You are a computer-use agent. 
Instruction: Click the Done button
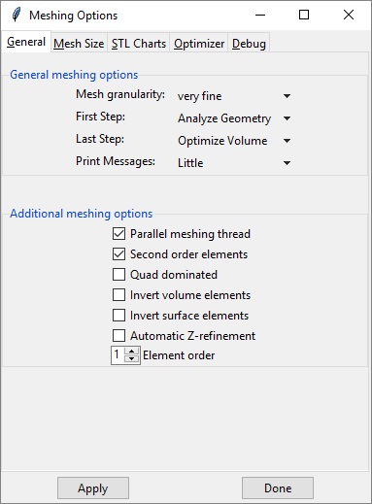278,487
